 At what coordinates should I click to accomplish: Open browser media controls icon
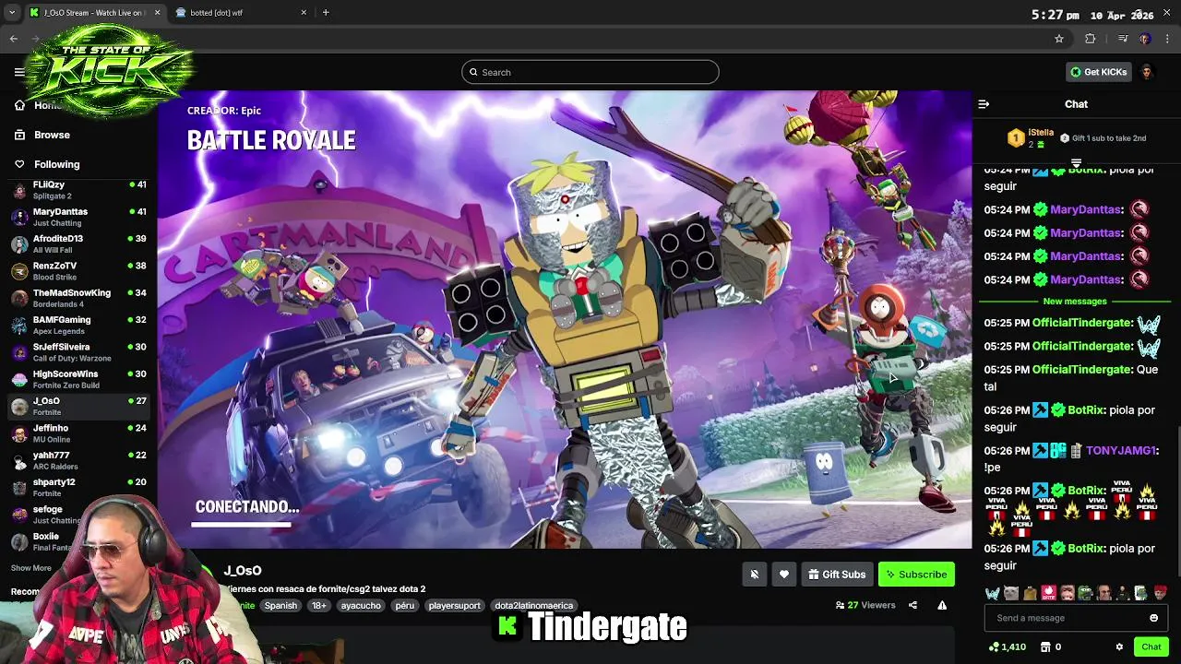tap(1123, 39)
